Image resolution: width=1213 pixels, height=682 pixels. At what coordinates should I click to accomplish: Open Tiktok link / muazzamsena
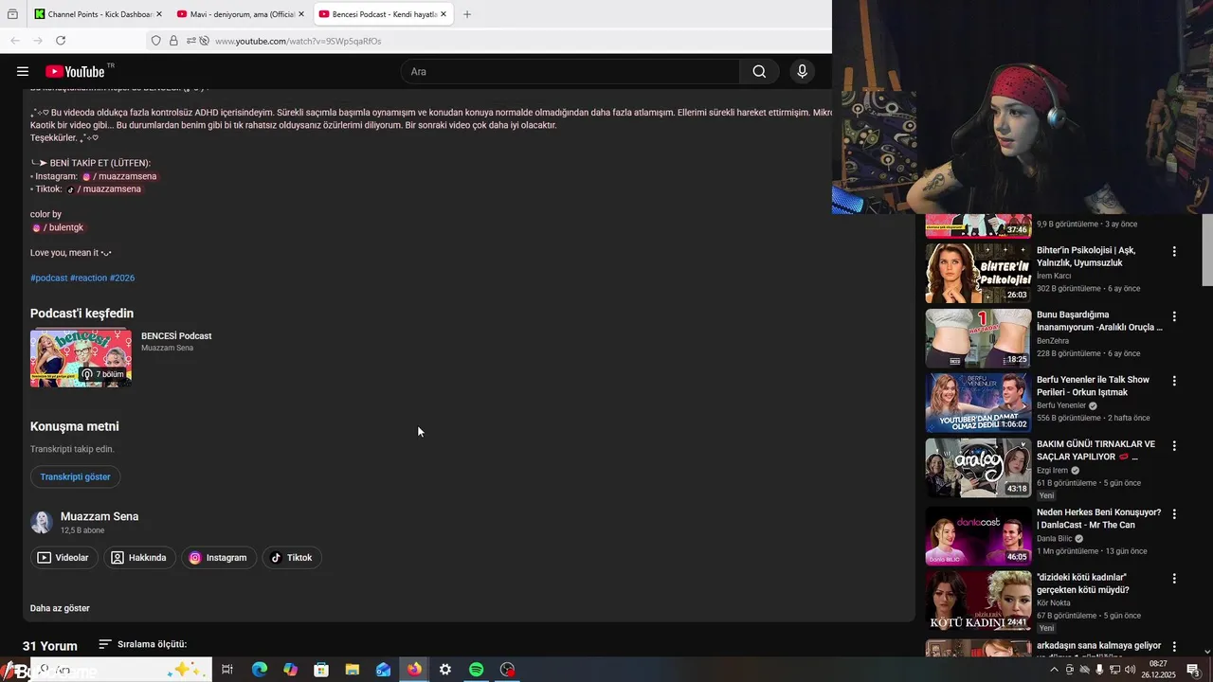pyautogui.click(x=103, y=188)
